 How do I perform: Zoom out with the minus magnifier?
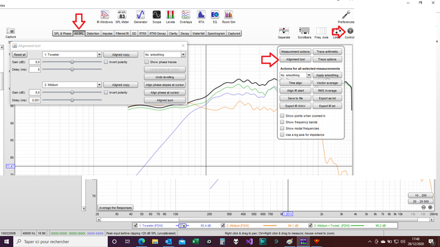click(x=423, y=207)
